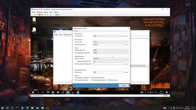This screenshot has width=196, height=110.
Task: Click Просмотреть link next to pointers count
Action: 124,36
